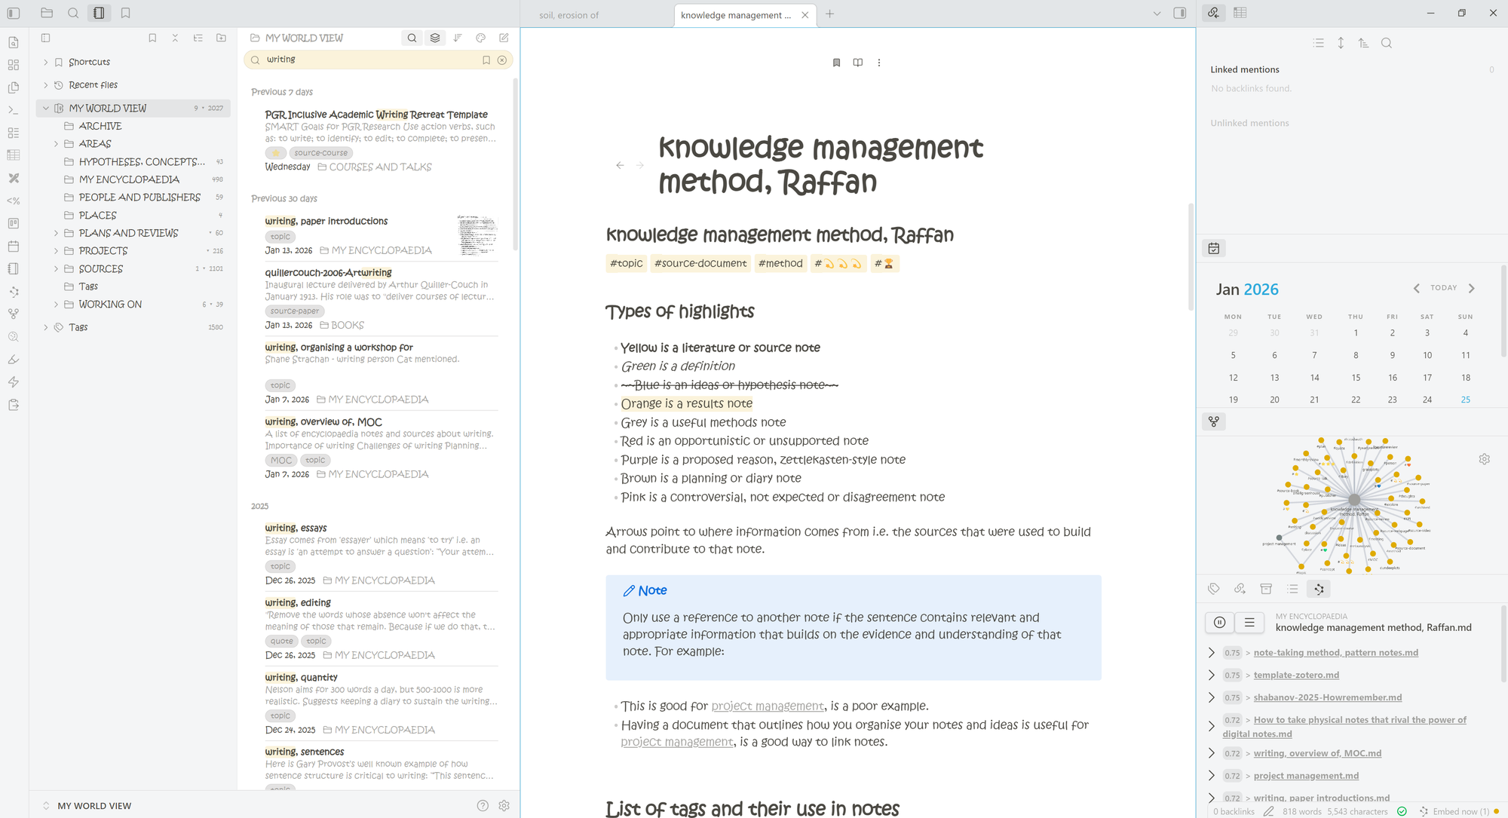Click new note icon in MY WORLD VIEW header
Screen dimensions: 1508x818
(x=504, y=38)
